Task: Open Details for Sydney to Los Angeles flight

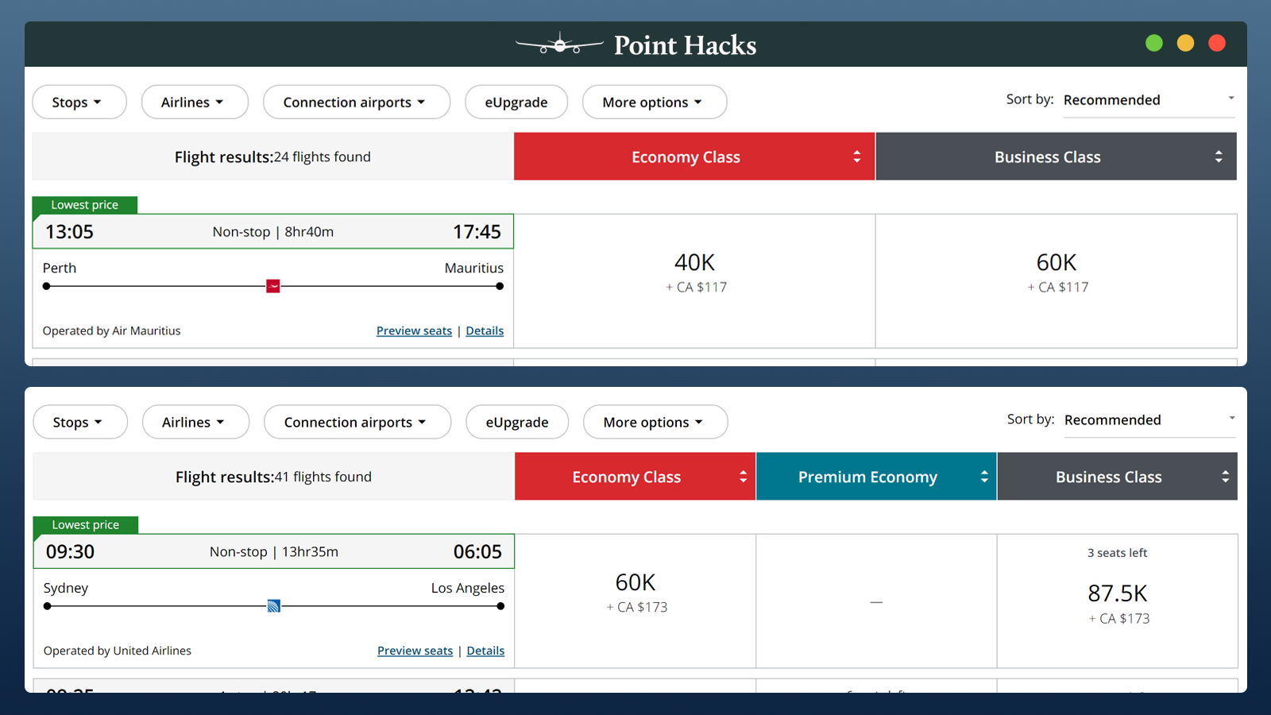Action: point(485,651)
